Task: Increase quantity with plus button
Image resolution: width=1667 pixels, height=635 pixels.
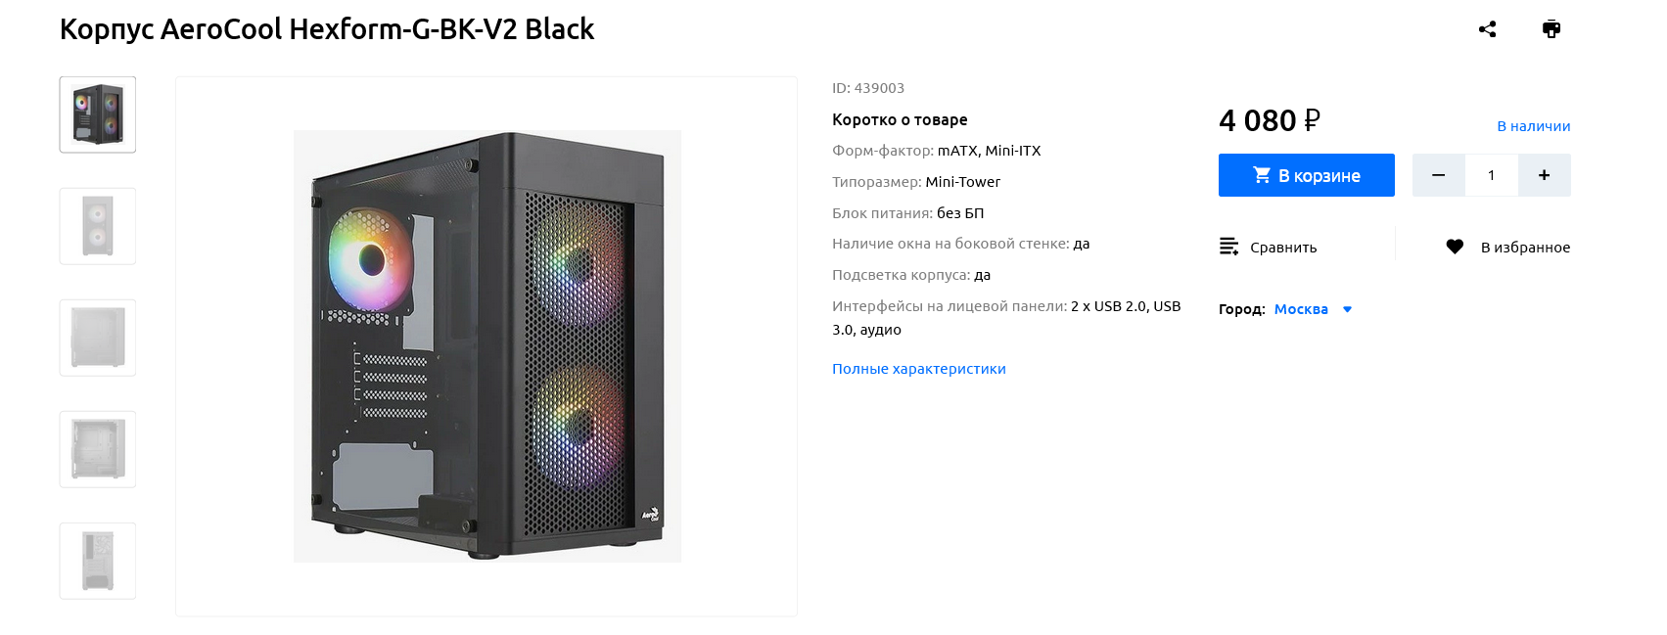Action: (x=1544, y=175)
